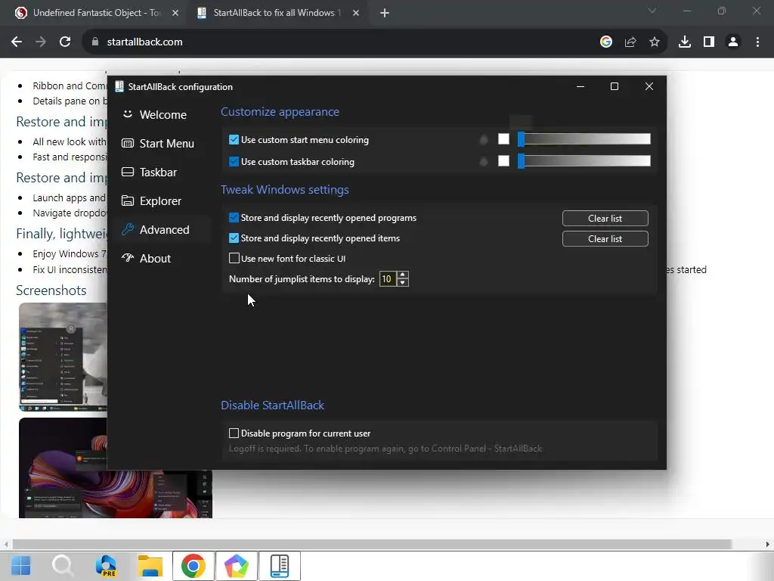Screen dimensions: 774x581
Task: Click the start menu white color swatch
Action: (x=503, y=139)
